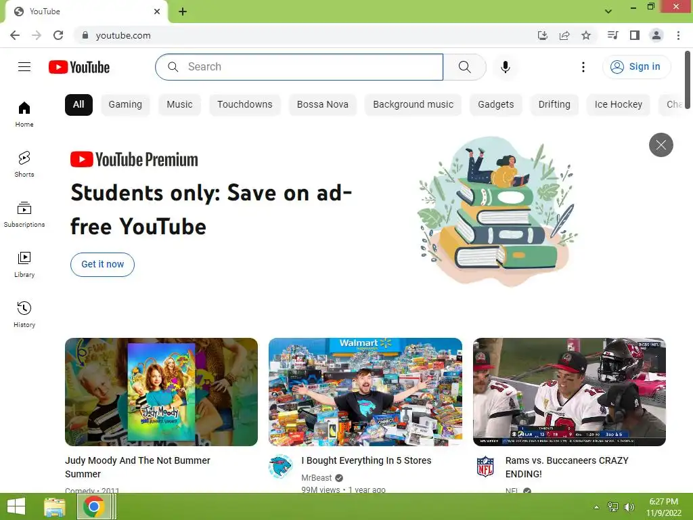The image size is (693, 520).
Task: Open the Chrome three-dot menu
Action: (x=678, y=35)
